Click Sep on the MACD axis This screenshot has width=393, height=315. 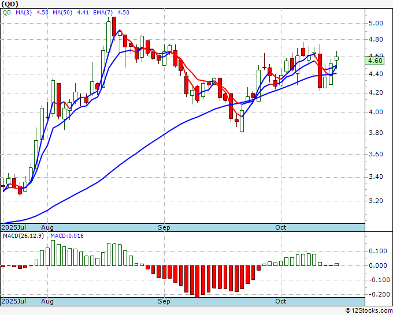coord(164,301)
